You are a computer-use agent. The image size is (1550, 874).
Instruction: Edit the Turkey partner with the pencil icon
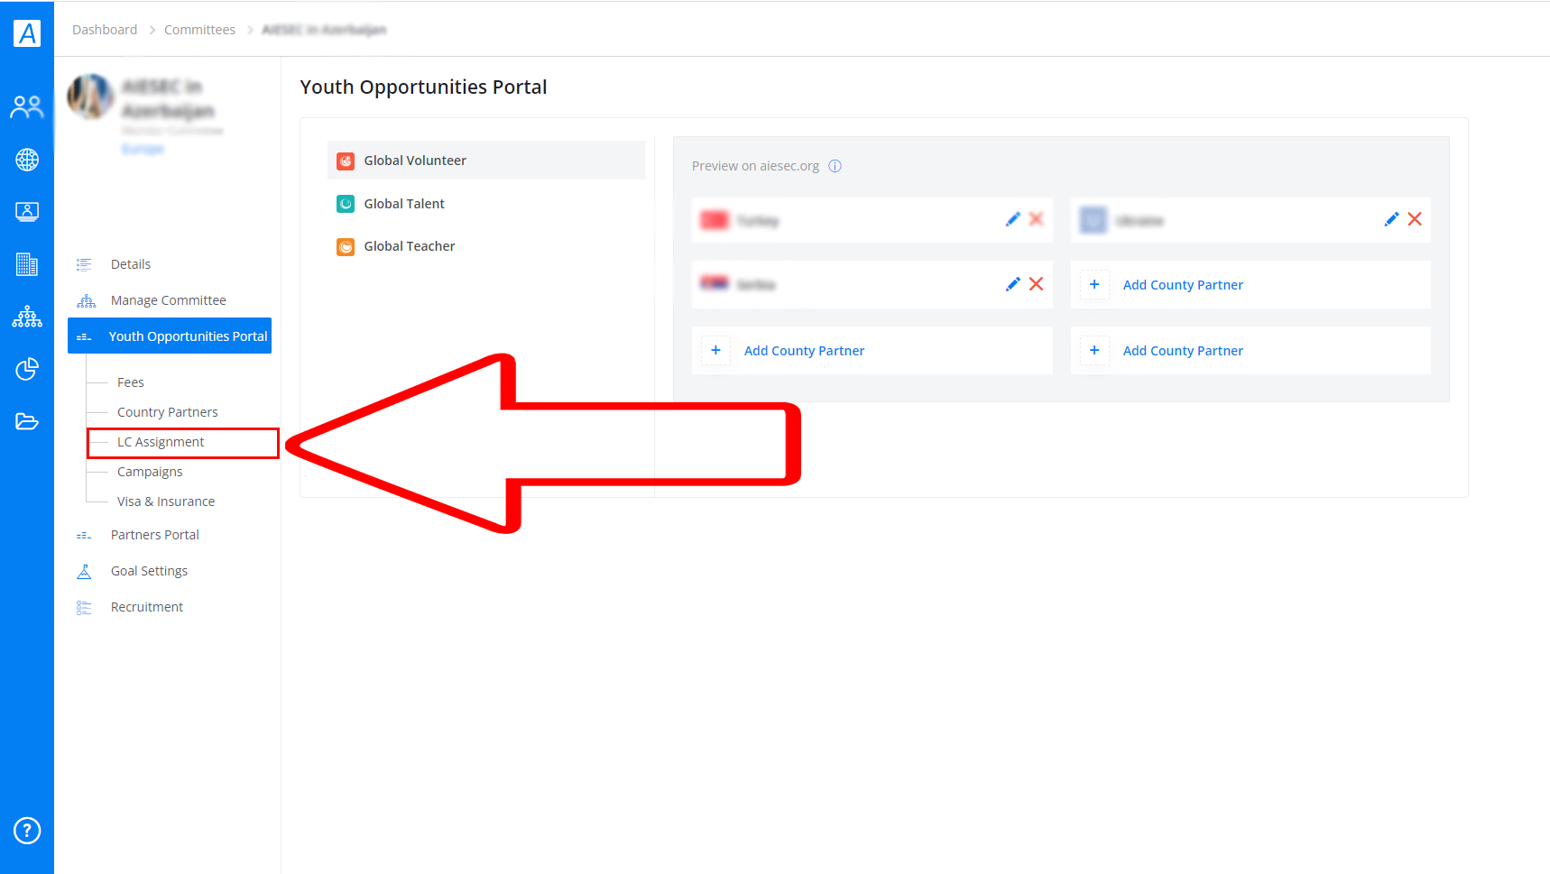(x=1012, y=219)
